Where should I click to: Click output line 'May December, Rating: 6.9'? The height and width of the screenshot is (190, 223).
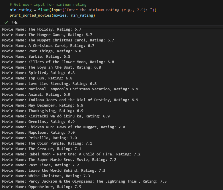pyautogui.click(x=43, y=105)
